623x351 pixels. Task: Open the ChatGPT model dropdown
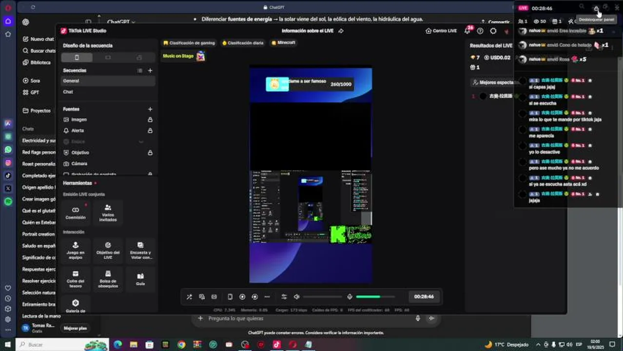tap(121, 22)
